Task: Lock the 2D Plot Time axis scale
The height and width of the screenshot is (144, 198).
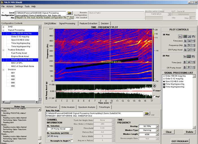Action: 185,62
